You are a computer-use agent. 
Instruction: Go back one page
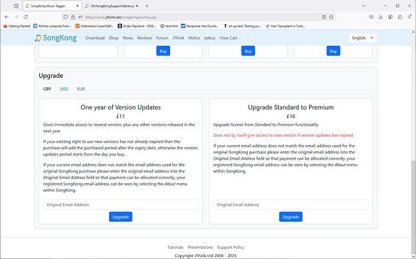click(x=7, y=17)
